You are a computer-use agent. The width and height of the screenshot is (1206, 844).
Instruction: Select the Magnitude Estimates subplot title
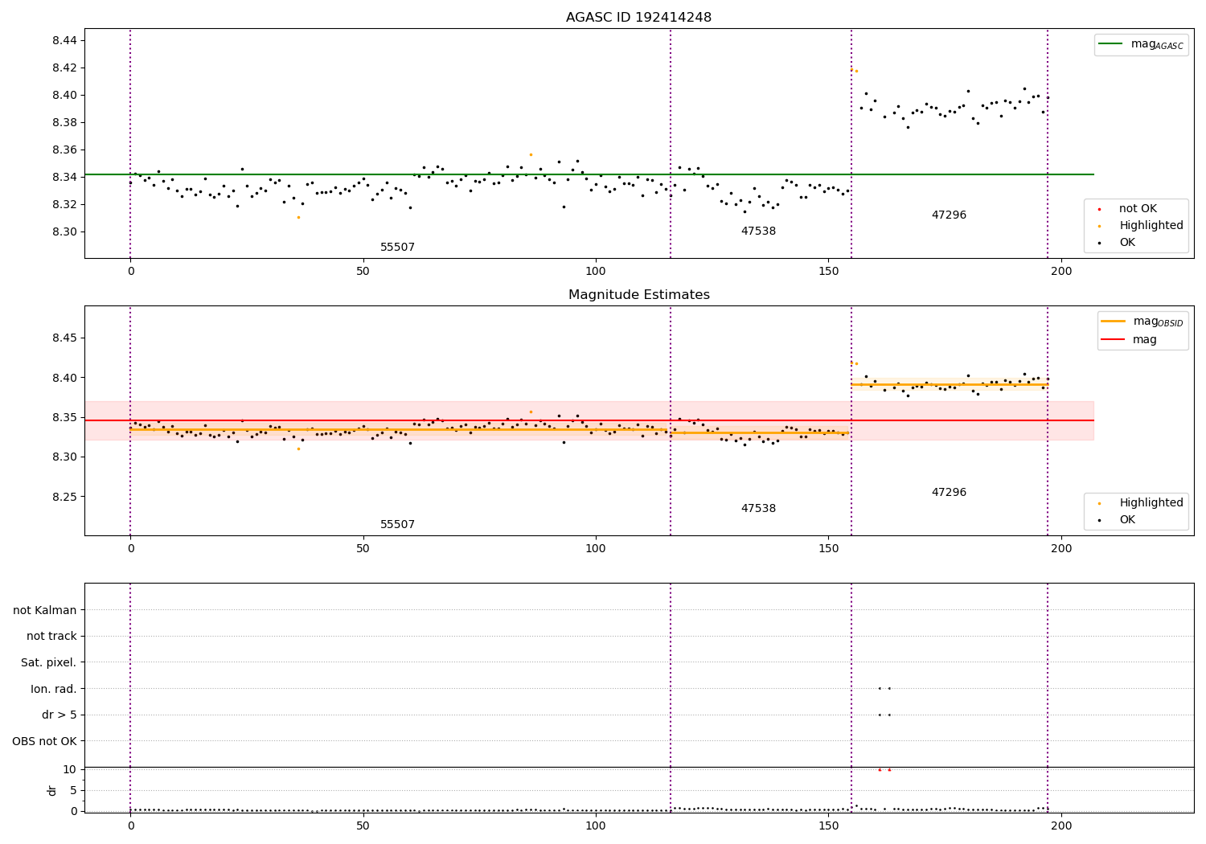[x=638, y=295]
